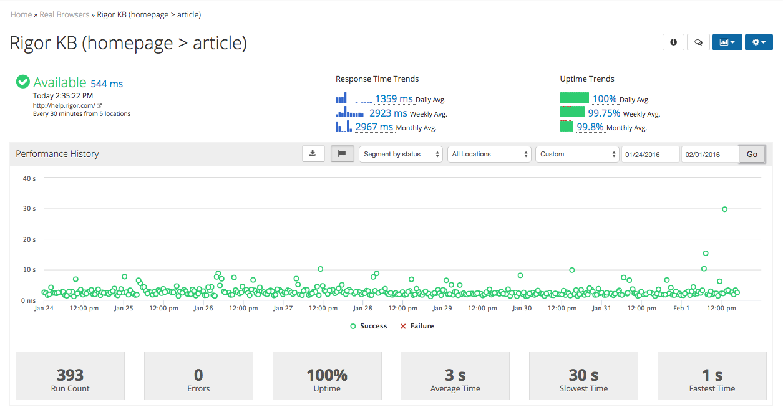Toggle the Success legend item
The image size is (783, 412).
pos(369,326)
